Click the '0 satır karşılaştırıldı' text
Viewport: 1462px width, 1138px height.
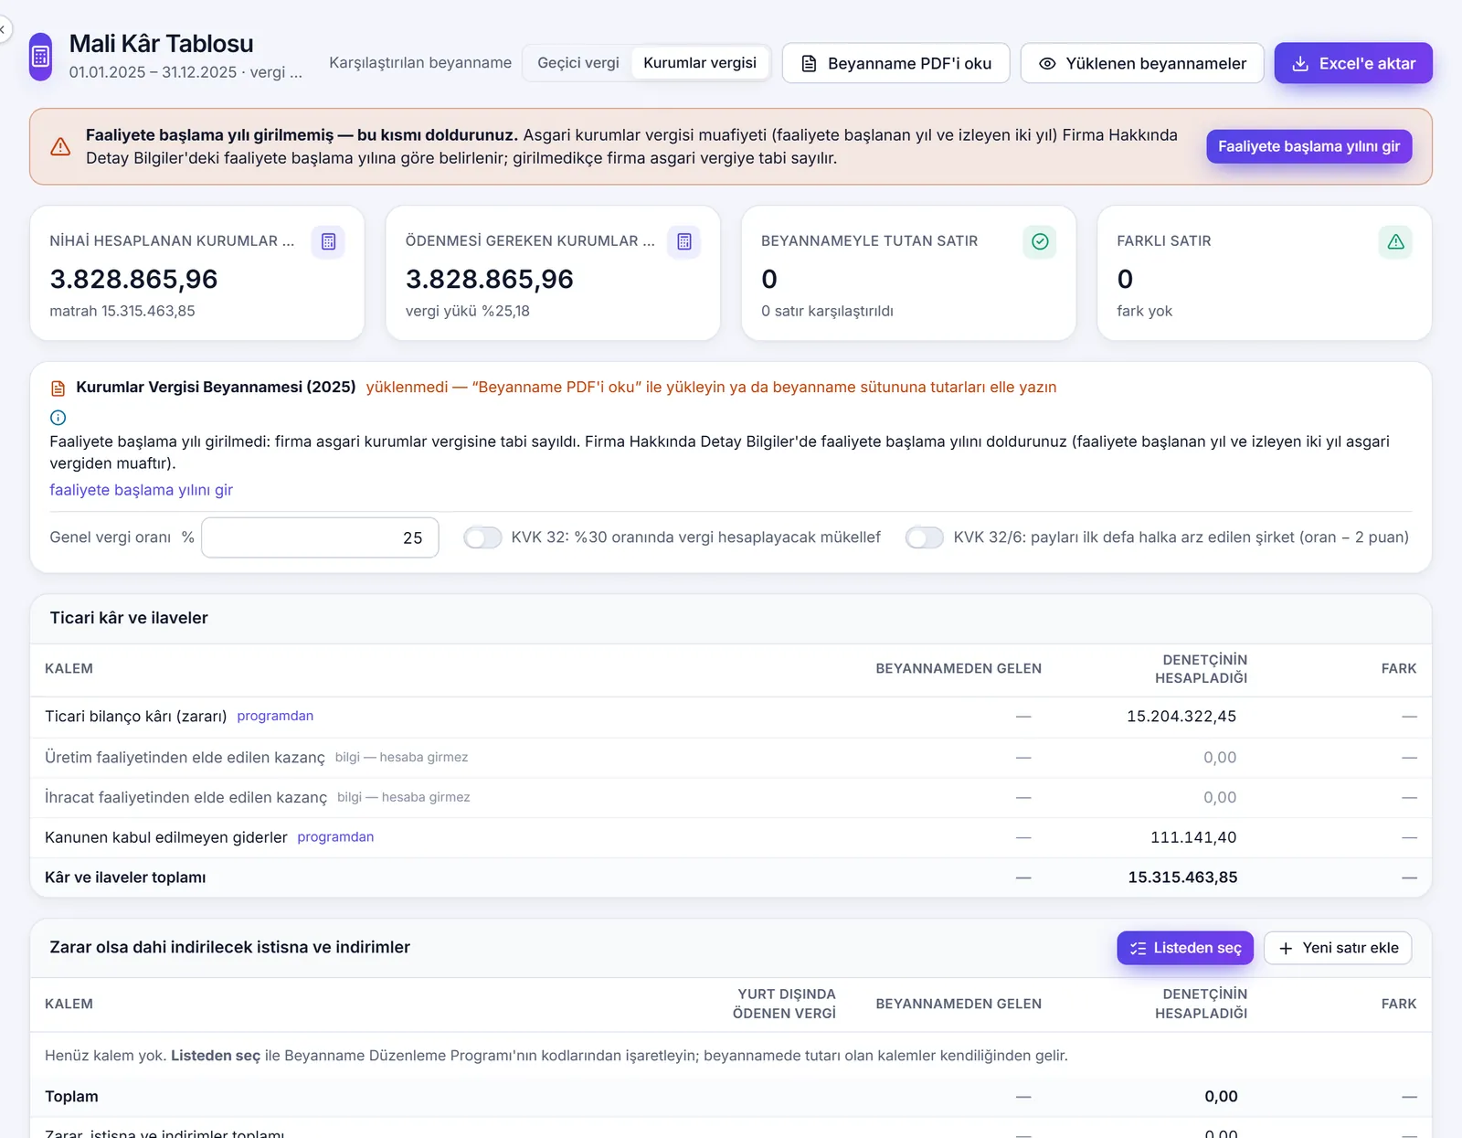(827, 311)
